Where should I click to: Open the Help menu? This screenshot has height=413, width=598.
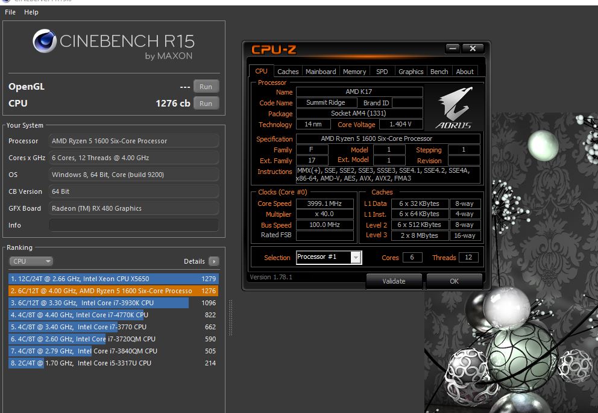tap(31, 12)
